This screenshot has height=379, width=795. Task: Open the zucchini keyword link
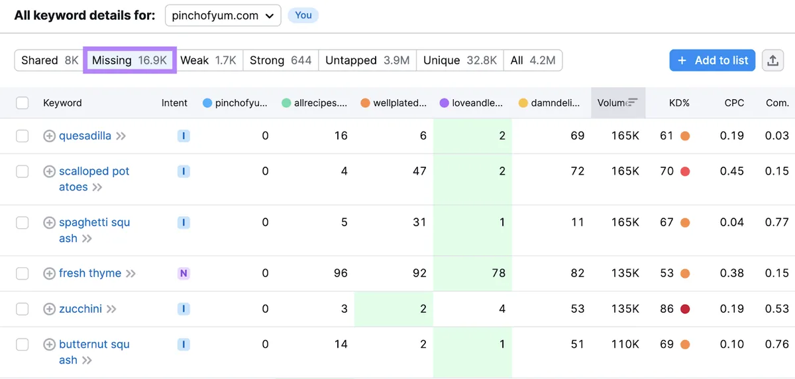tap(80, 309)
